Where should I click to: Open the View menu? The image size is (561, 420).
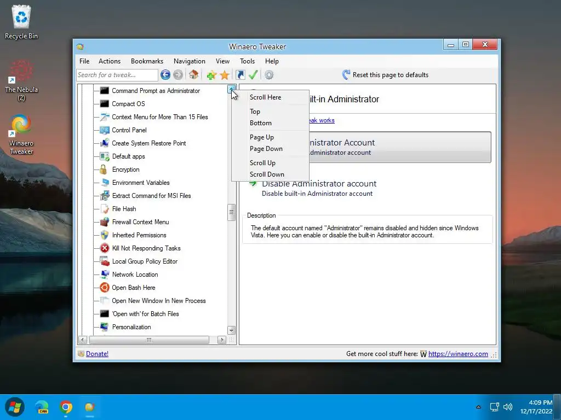pyautogui.click(x=222, y=61)
